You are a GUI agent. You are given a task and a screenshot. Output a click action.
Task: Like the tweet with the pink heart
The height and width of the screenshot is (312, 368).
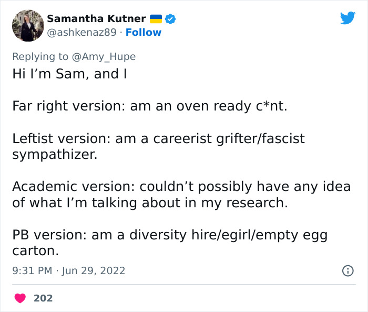pos(20,298)
